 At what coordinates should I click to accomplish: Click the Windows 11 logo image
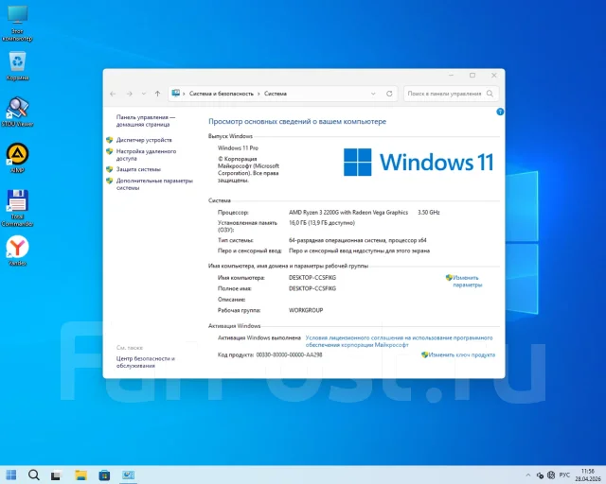coord(419,162)
